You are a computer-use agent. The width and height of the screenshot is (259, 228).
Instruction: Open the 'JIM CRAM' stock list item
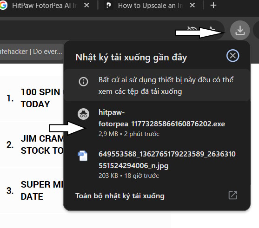click(42, 144)
